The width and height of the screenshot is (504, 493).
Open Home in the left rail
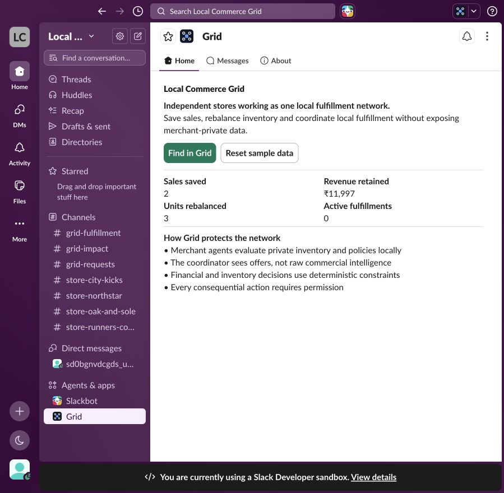20,76
